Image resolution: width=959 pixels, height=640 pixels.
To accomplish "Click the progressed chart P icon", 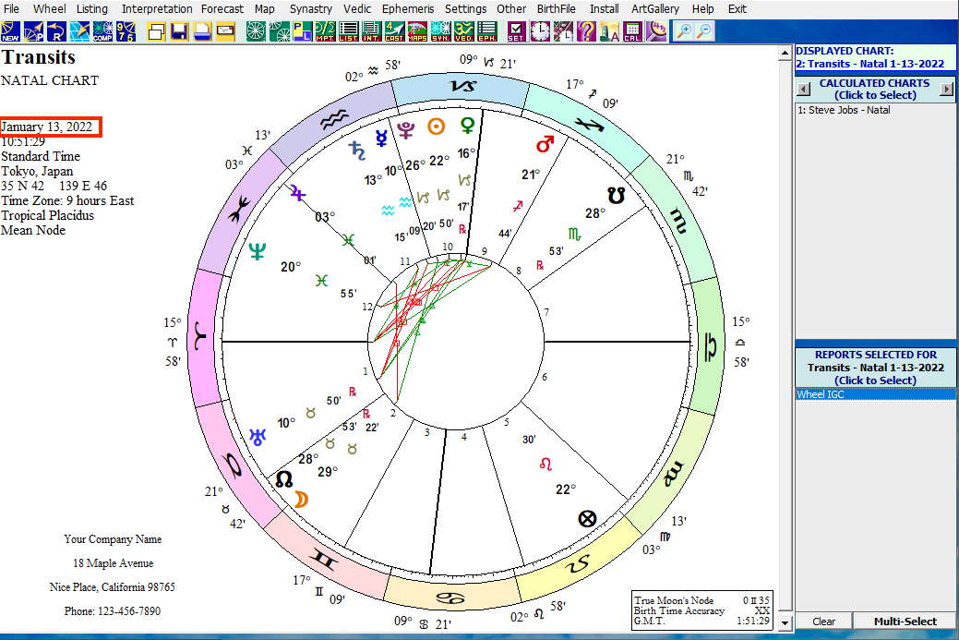I will click(33, 31).
